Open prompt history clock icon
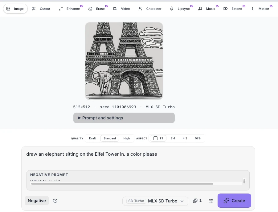 [55, 201]
